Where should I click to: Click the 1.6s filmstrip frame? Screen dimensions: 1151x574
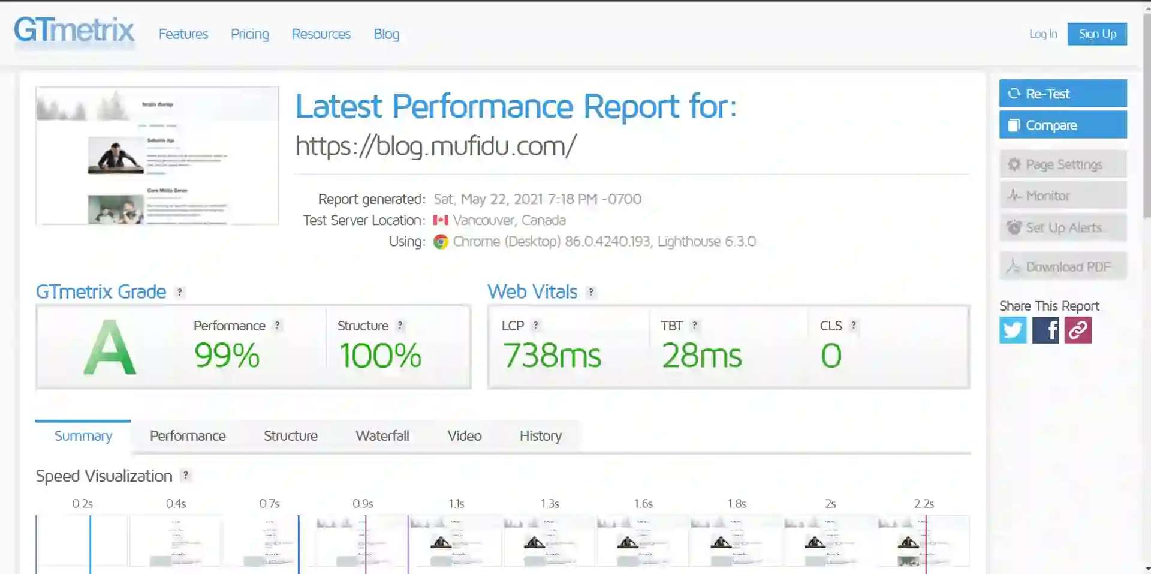(643, 541)
